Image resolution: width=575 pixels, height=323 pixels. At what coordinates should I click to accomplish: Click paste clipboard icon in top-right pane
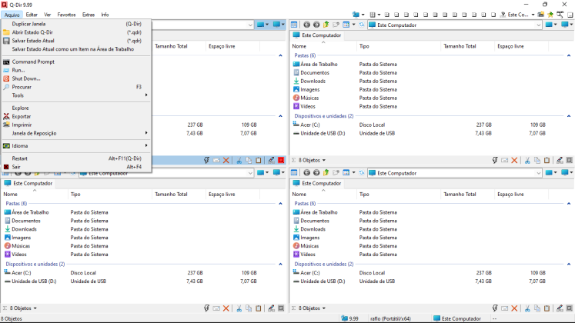click(x=547, y=160)
